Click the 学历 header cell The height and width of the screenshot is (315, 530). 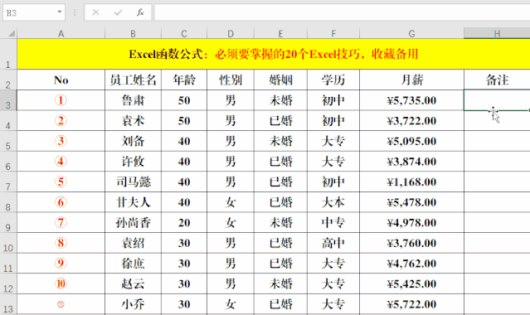333,80
